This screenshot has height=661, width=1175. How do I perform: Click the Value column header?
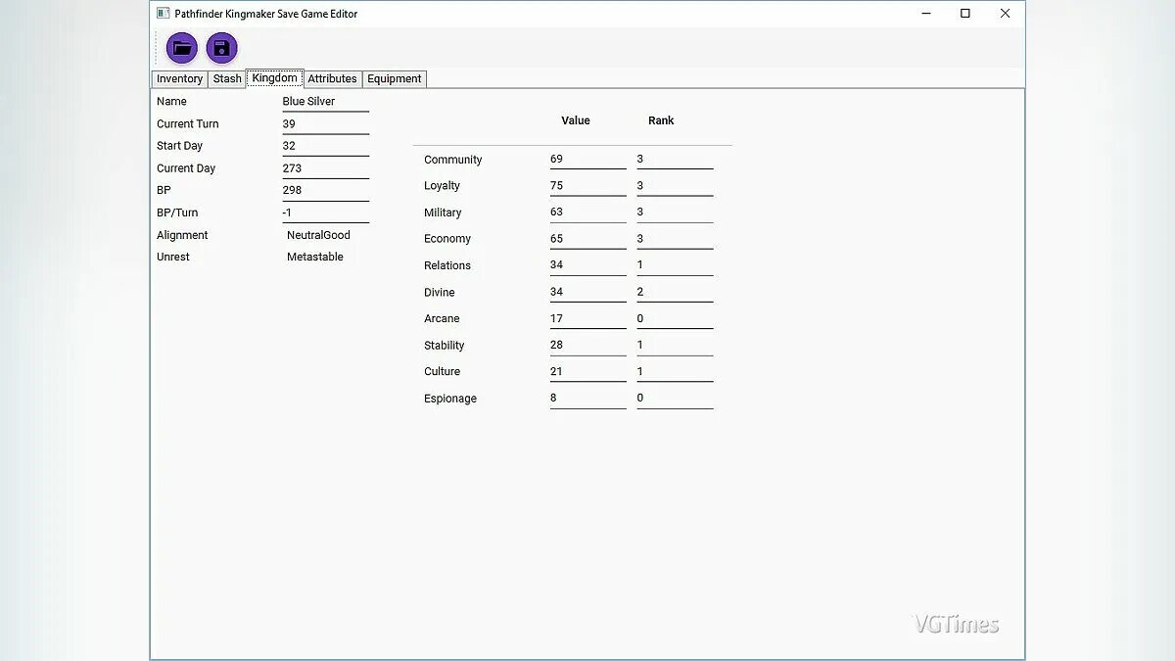coord(576,120)
